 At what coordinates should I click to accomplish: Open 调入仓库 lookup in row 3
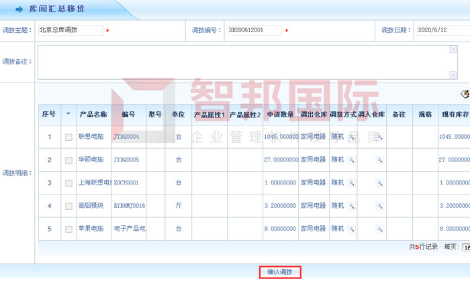[379, 183]
